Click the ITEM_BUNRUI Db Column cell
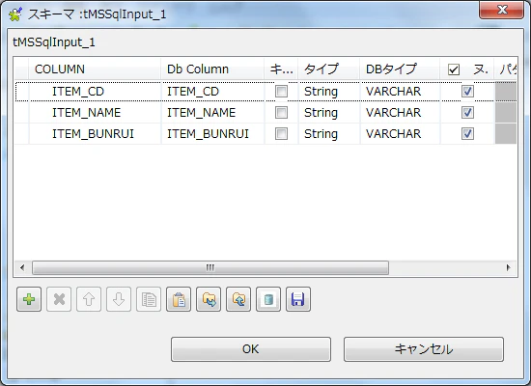Image resolution: width=531 pixels, height=386 pixels. pyautogui.click(x=212, y=134)
